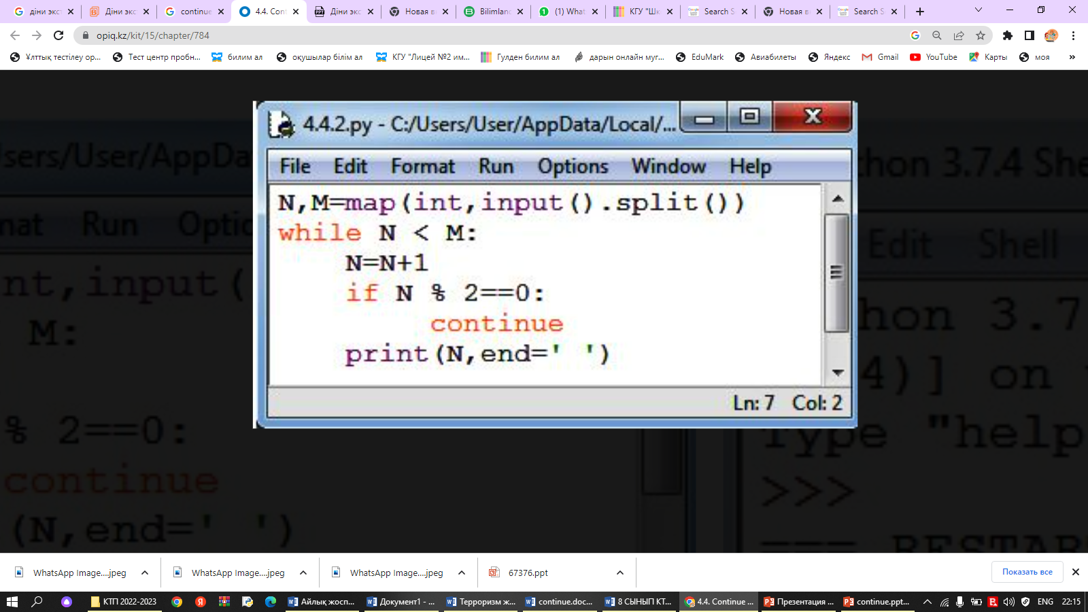Click the IDLE editor scroll-down arrow

coord(837,373)
